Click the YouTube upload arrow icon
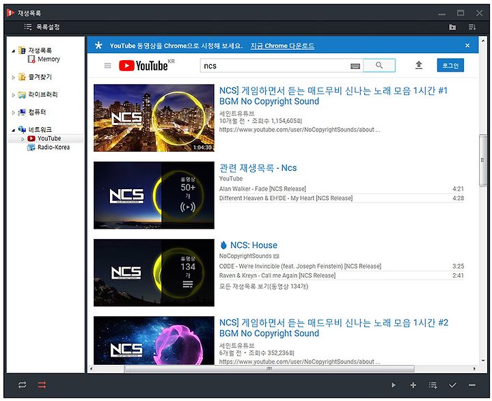This screenshot has height=401, width=492. coord(419,66)
